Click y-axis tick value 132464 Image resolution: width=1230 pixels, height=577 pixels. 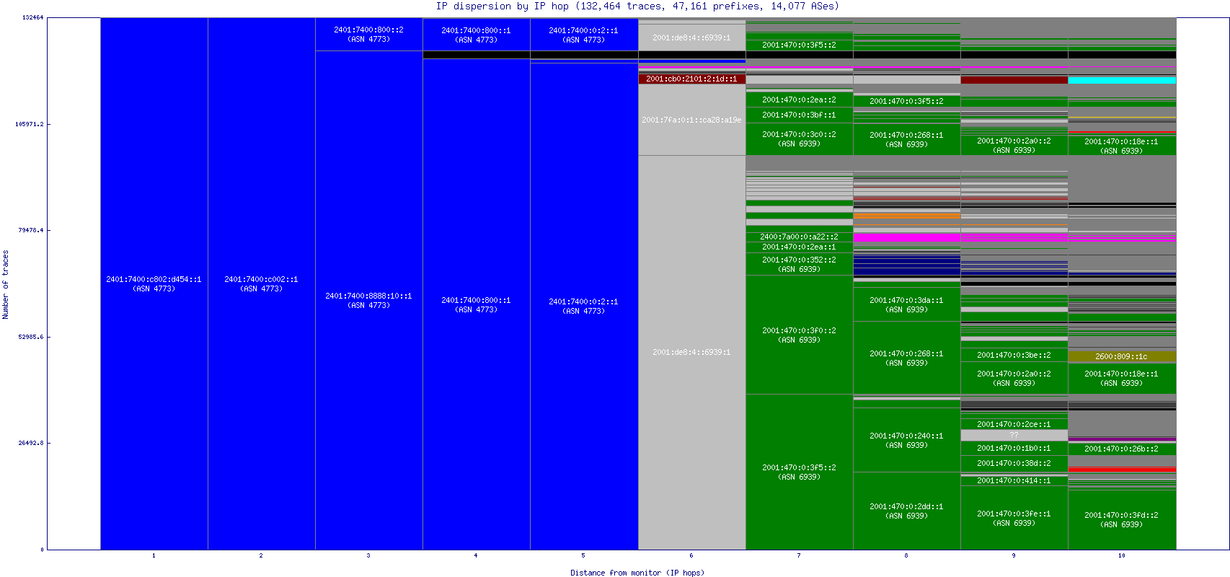[32, 17]
